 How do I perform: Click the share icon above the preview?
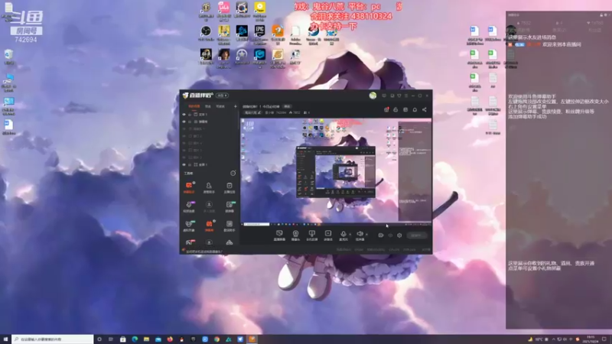coord(425,109)
